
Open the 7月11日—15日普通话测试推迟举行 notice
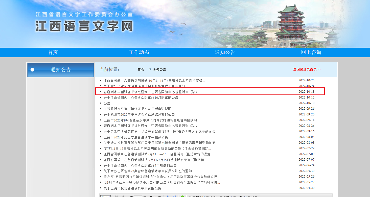point(158,154)
